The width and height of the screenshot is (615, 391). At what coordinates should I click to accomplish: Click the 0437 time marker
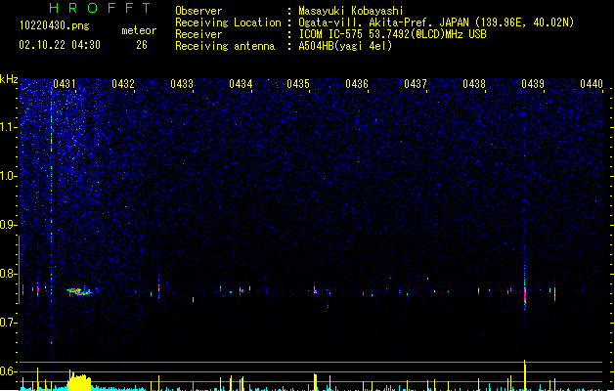(x=416, y=83)
